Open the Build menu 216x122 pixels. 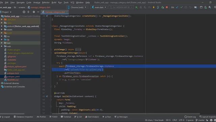click(x=54, y=2)
